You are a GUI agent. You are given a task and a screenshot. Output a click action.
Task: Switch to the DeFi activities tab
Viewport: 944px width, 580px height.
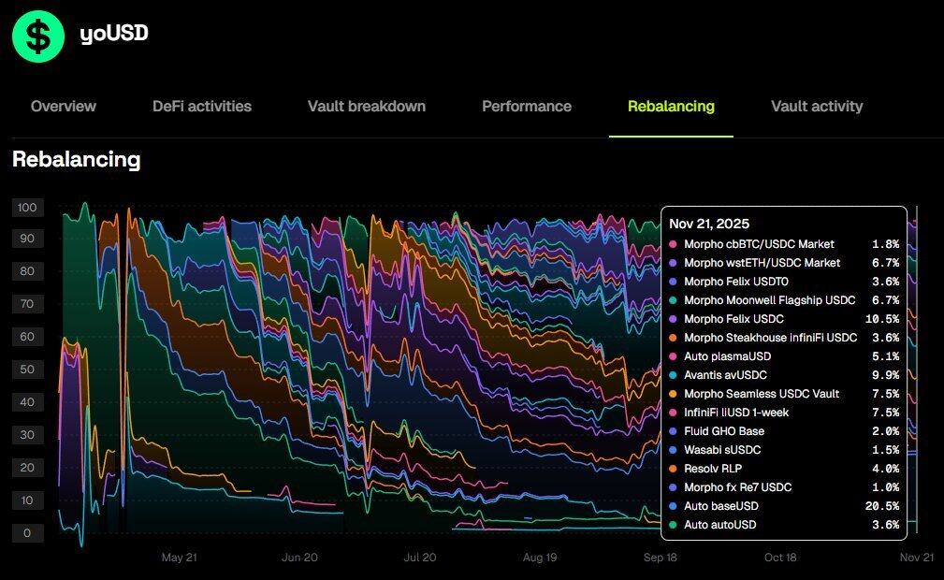click(202, 107)
